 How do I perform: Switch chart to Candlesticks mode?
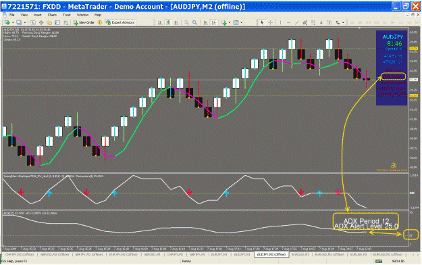[x=168, y=22]
